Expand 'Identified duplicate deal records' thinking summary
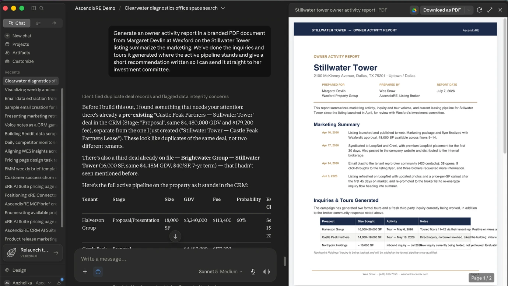The image size is (508, 286). pos(155,96)
